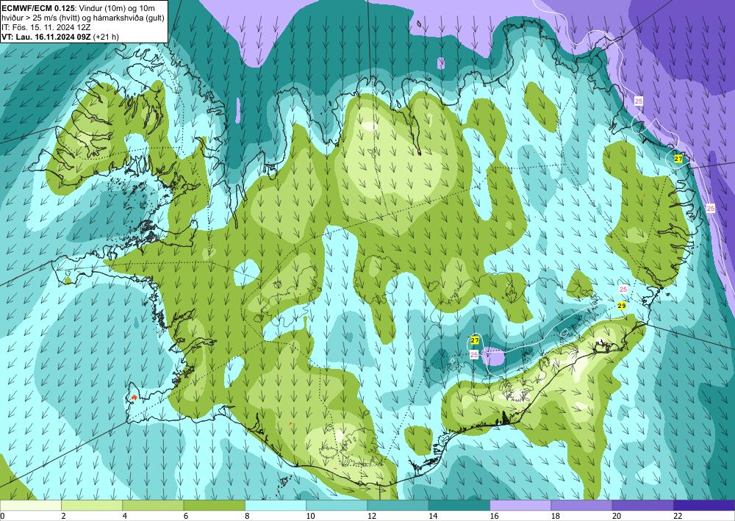Select the 4–6 m/s green legend swatch
Viewport: 735px width, 521px height.
coord(153,505)
